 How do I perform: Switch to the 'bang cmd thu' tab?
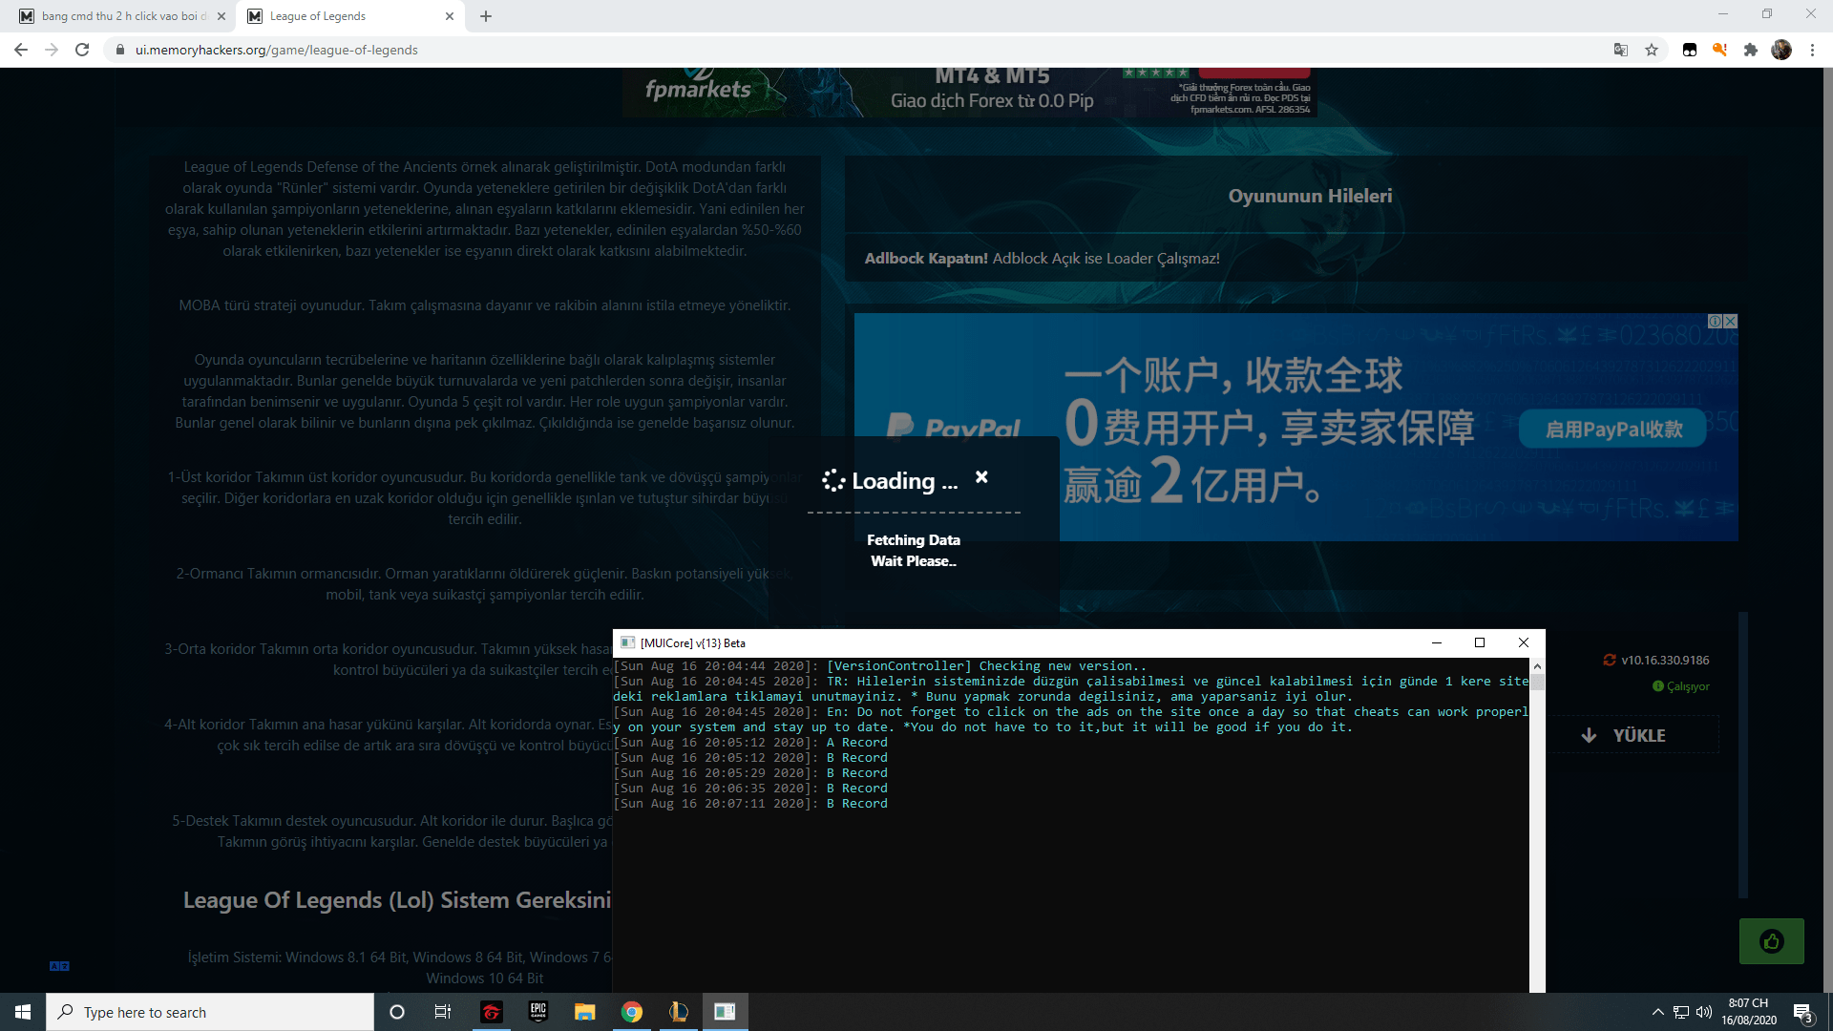[x=123, y=16]
